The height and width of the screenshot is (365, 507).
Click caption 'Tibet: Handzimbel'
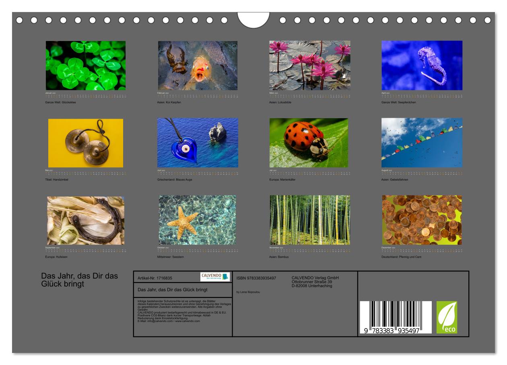(x=57, y=180)
